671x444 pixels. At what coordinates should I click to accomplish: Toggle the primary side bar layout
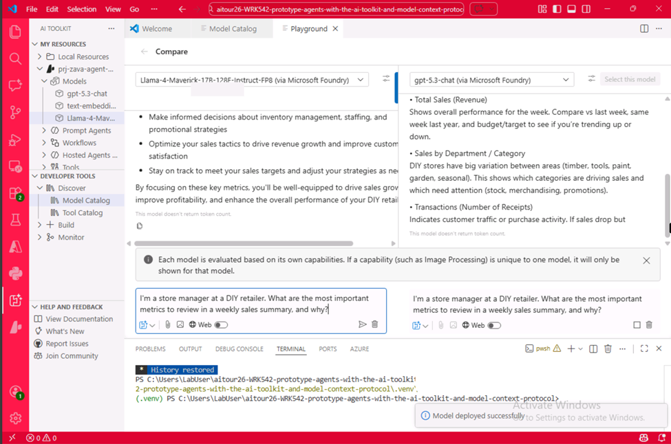(557, 9)
